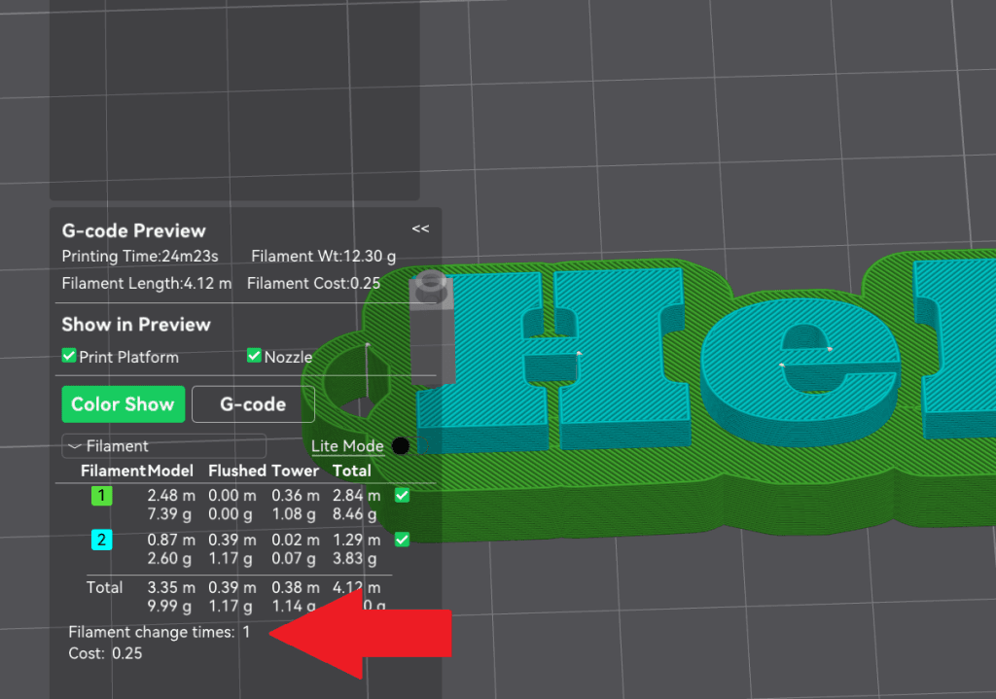Switch to the G-code view button
Image resolution: width=996 pixels, height=699 pixels.
253,404
